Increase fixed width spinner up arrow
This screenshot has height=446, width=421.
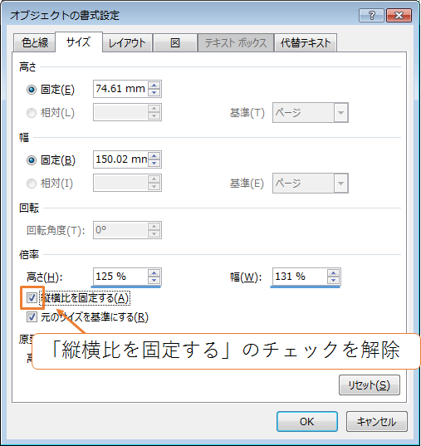click(x=154, y=156)
